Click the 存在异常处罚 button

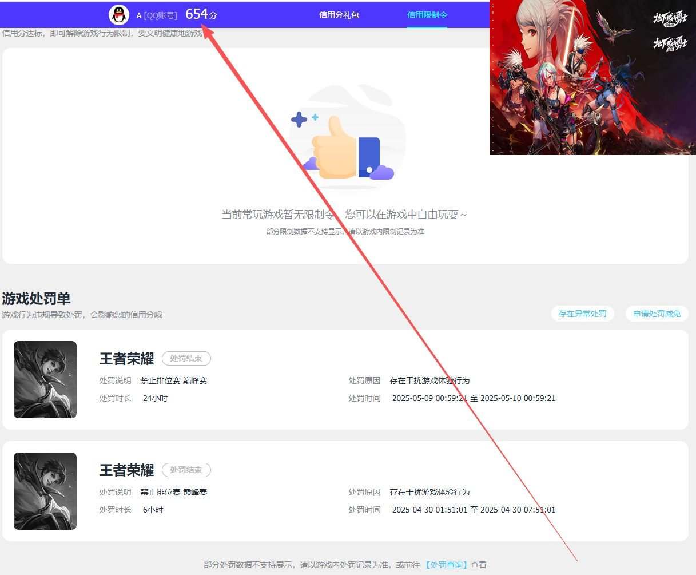582,314
